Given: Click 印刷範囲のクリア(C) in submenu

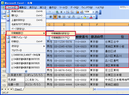Looking at the screenshot, I should (x=61, y=38).
